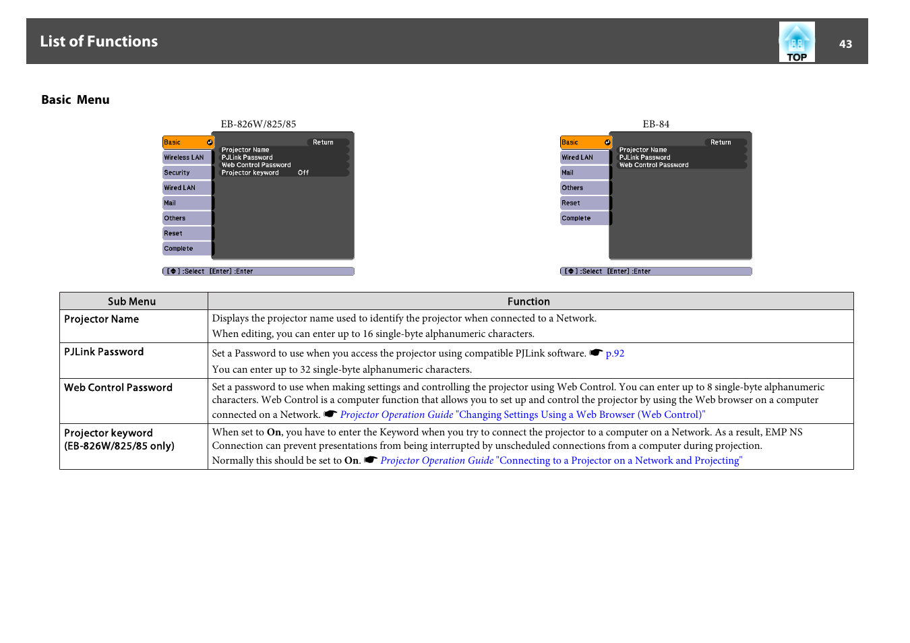Click the TOP home icon
Screen dimensions: 910x643
coord(797,42)
